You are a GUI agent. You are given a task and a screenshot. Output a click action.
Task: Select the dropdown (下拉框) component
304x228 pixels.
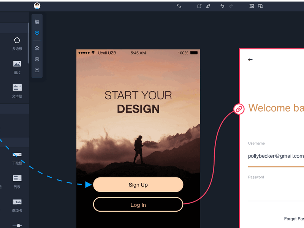pos(17,158)
